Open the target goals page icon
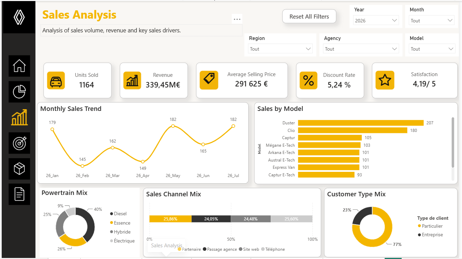Image resolution: width=462 pixels, height=259 pixels. click(19, 143)
